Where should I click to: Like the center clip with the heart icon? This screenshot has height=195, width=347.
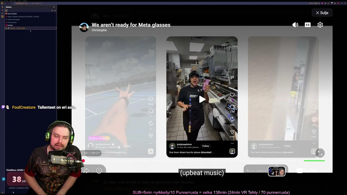(232, 95)
